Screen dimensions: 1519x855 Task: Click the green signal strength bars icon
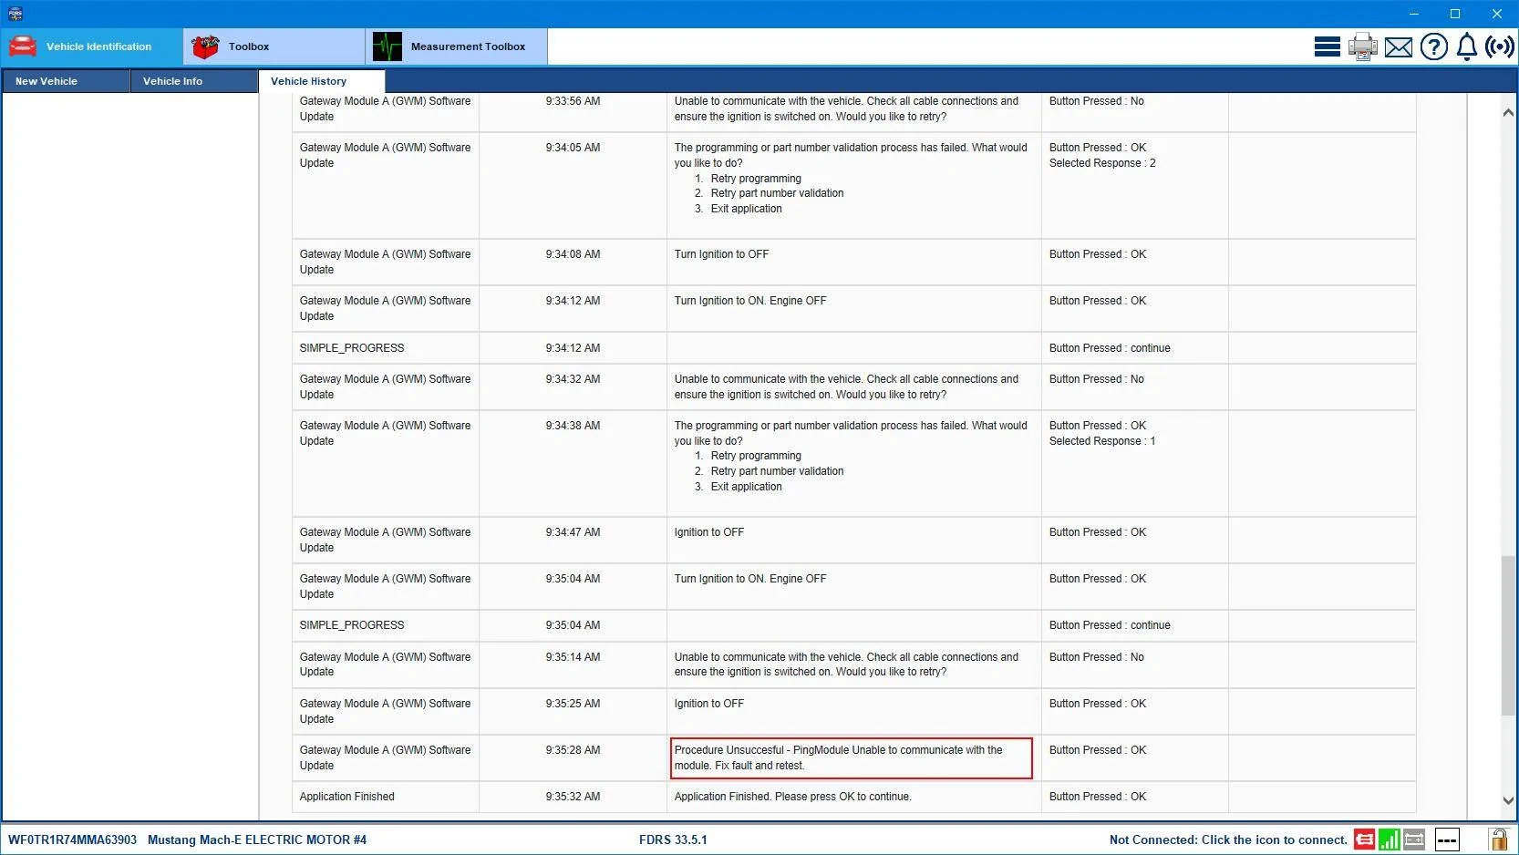pos(1390,840)
